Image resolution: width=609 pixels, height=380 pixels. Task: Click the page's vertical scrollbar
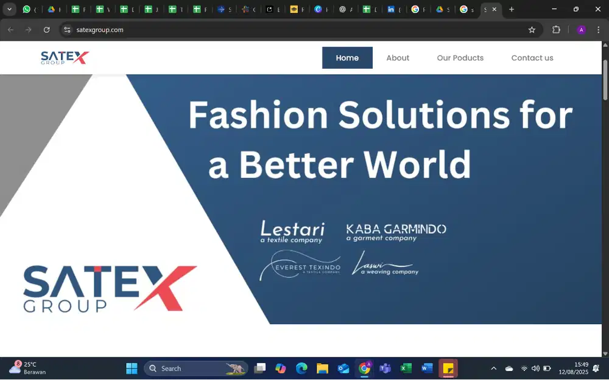[605, 79]
